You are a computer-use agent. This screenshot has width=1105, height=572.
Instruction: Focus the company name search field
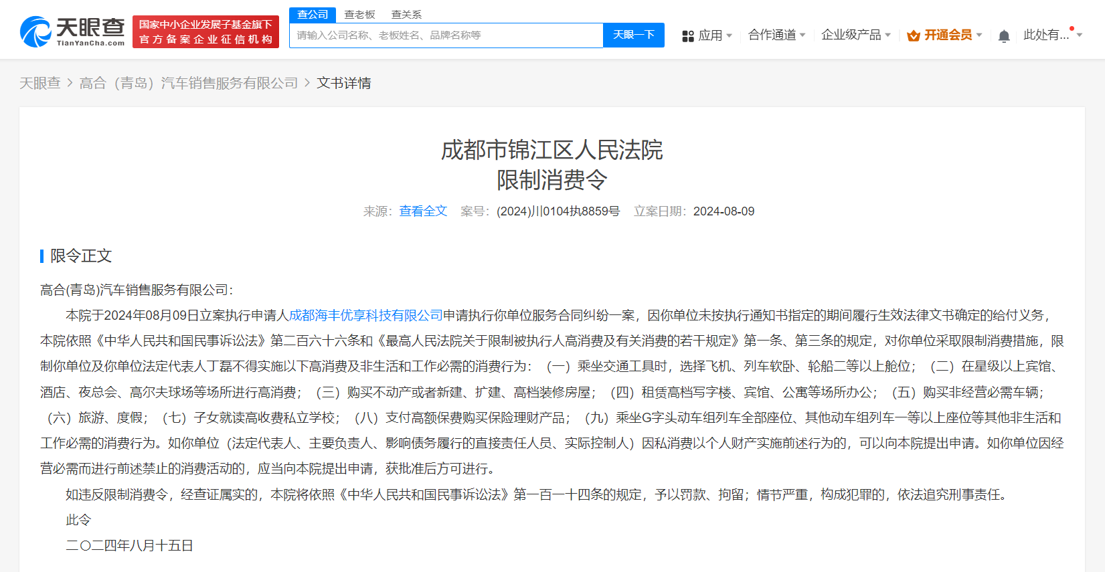click(446, 35)
